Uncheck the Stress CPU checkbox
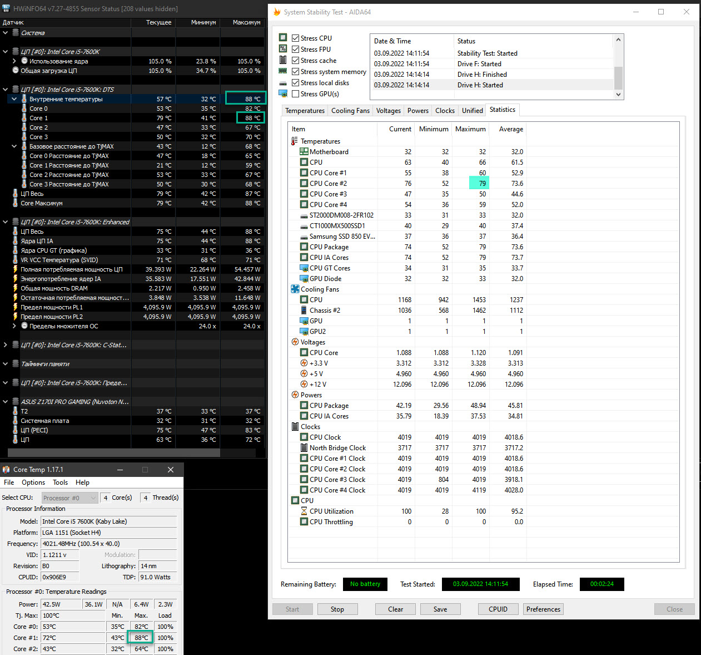 click(x=296, y=38)
